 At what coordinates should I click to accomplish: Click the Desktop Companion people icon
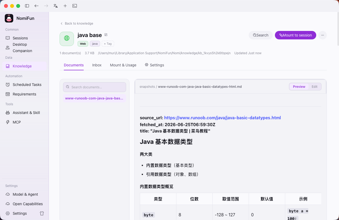(x=8, y=48)
